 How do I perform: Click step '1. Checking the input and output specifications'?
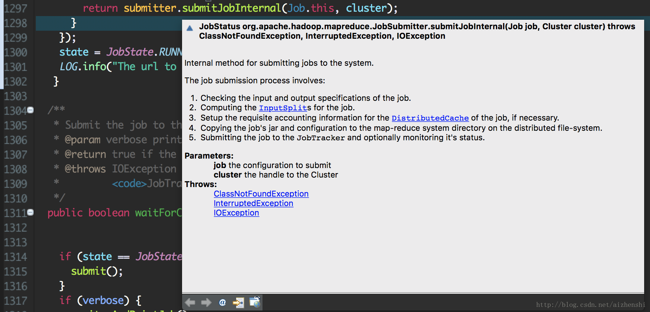click(x=300, y=98)
